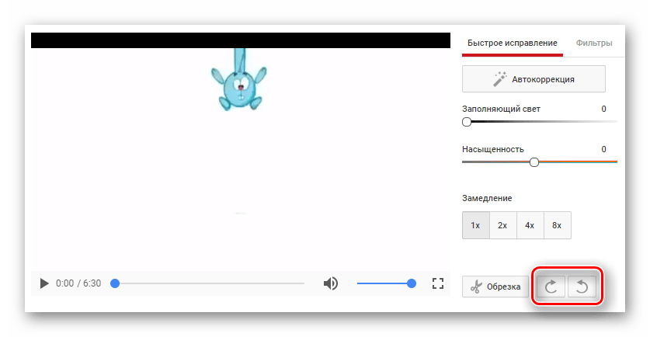Open the Обрезка trim tool
The image size is (650, 337).
pyautogui.click(x=495, y=287)
